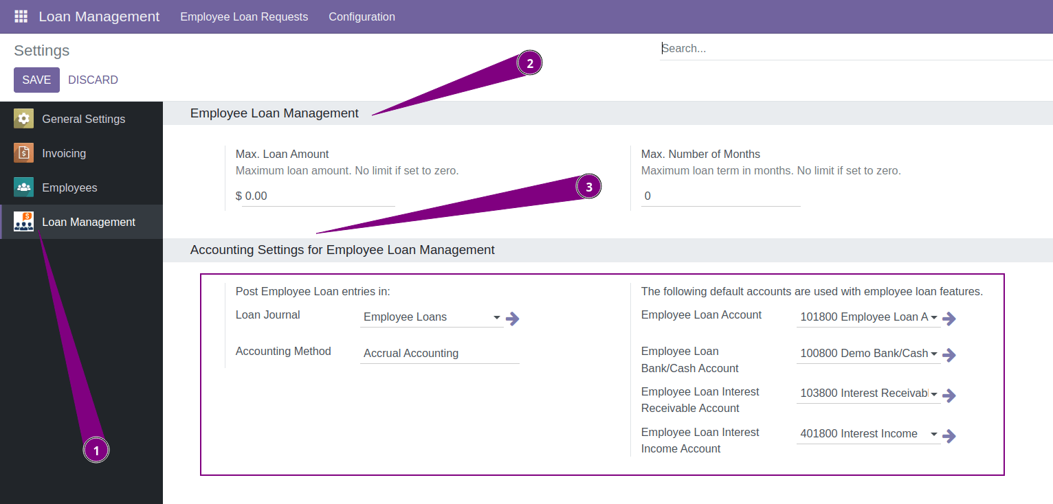The image size is (1053, 504).
Task: Open the apps grid icon
Action: coord(21,16)
